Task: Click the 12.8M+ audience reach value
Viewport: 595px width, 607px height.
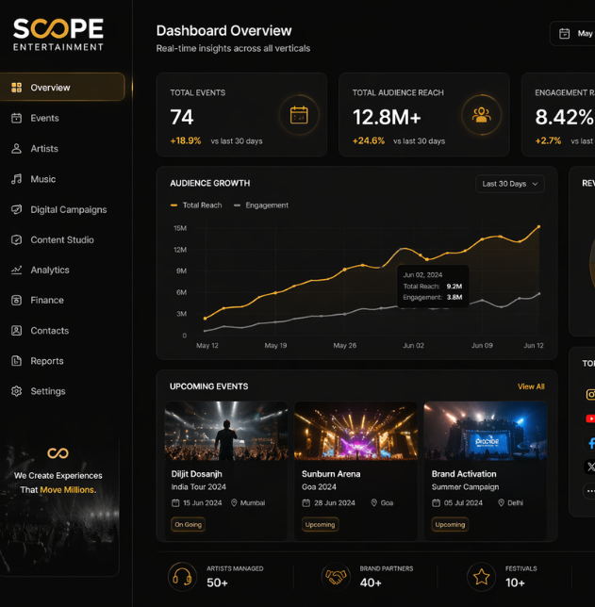Action: pyautogui.click(x=387, y=117)
